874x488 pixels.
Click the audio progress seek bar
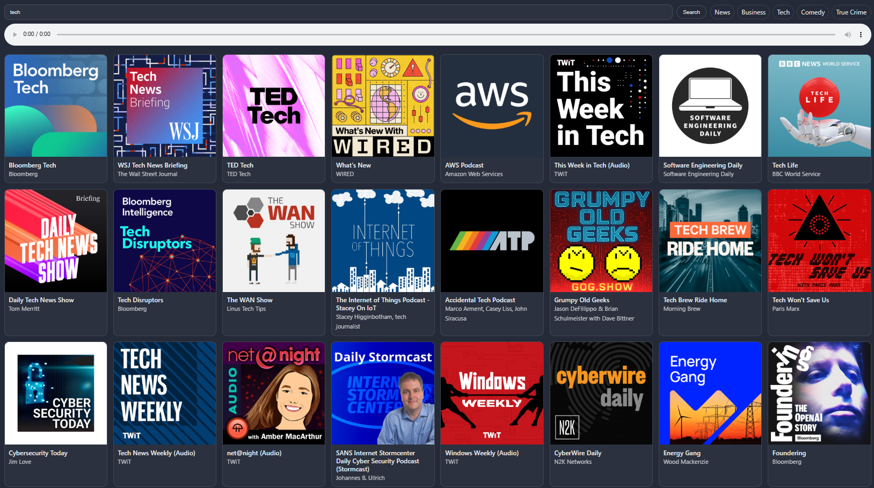coord(446,35)
